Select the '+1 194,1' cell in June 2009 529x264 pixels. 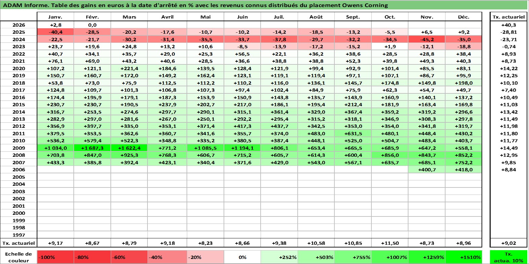click(x=242, y=148)
